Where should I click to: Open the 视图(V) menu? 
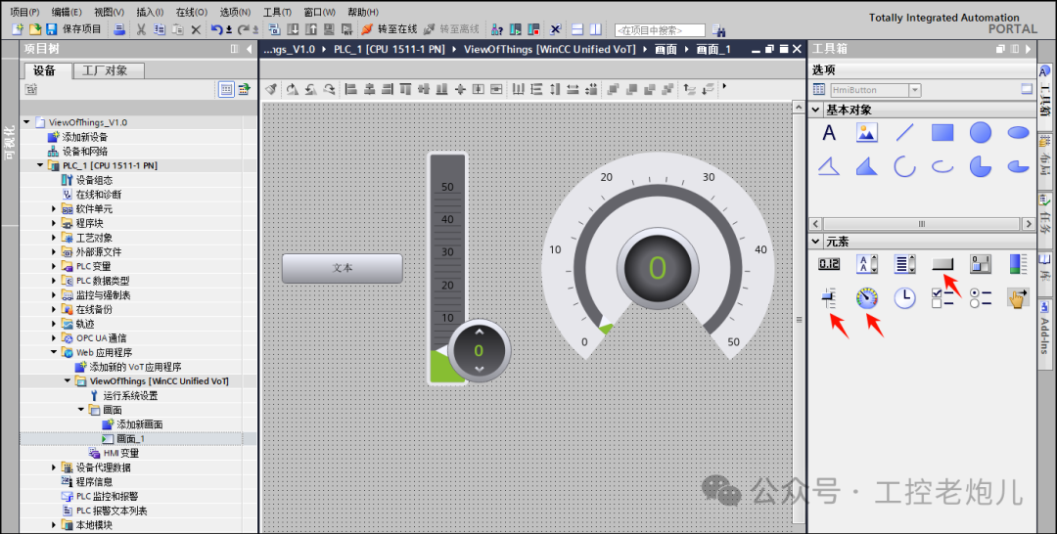click(x=109, y=12)
